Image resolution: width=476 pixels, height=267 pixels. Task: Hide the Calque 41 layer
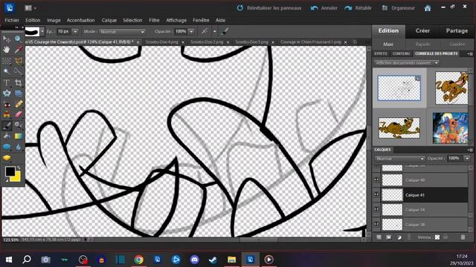click(x=376, y=194)
